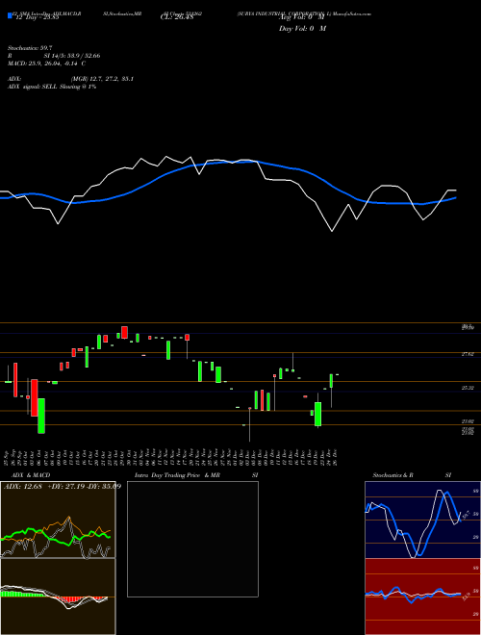Click the '12 Day = 25.85' SMA label
Screen dimensions: 481x635
tap(38, 17)
